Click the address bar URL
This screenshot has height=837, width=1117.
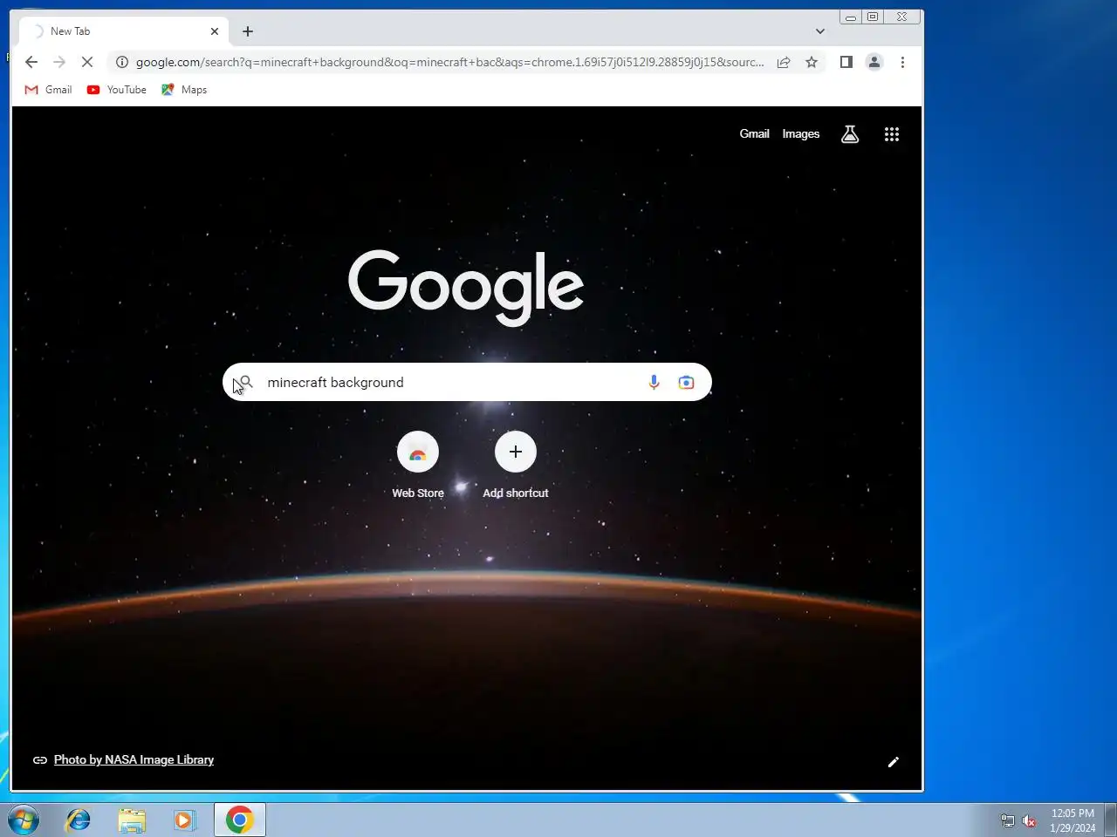[449, 62]
